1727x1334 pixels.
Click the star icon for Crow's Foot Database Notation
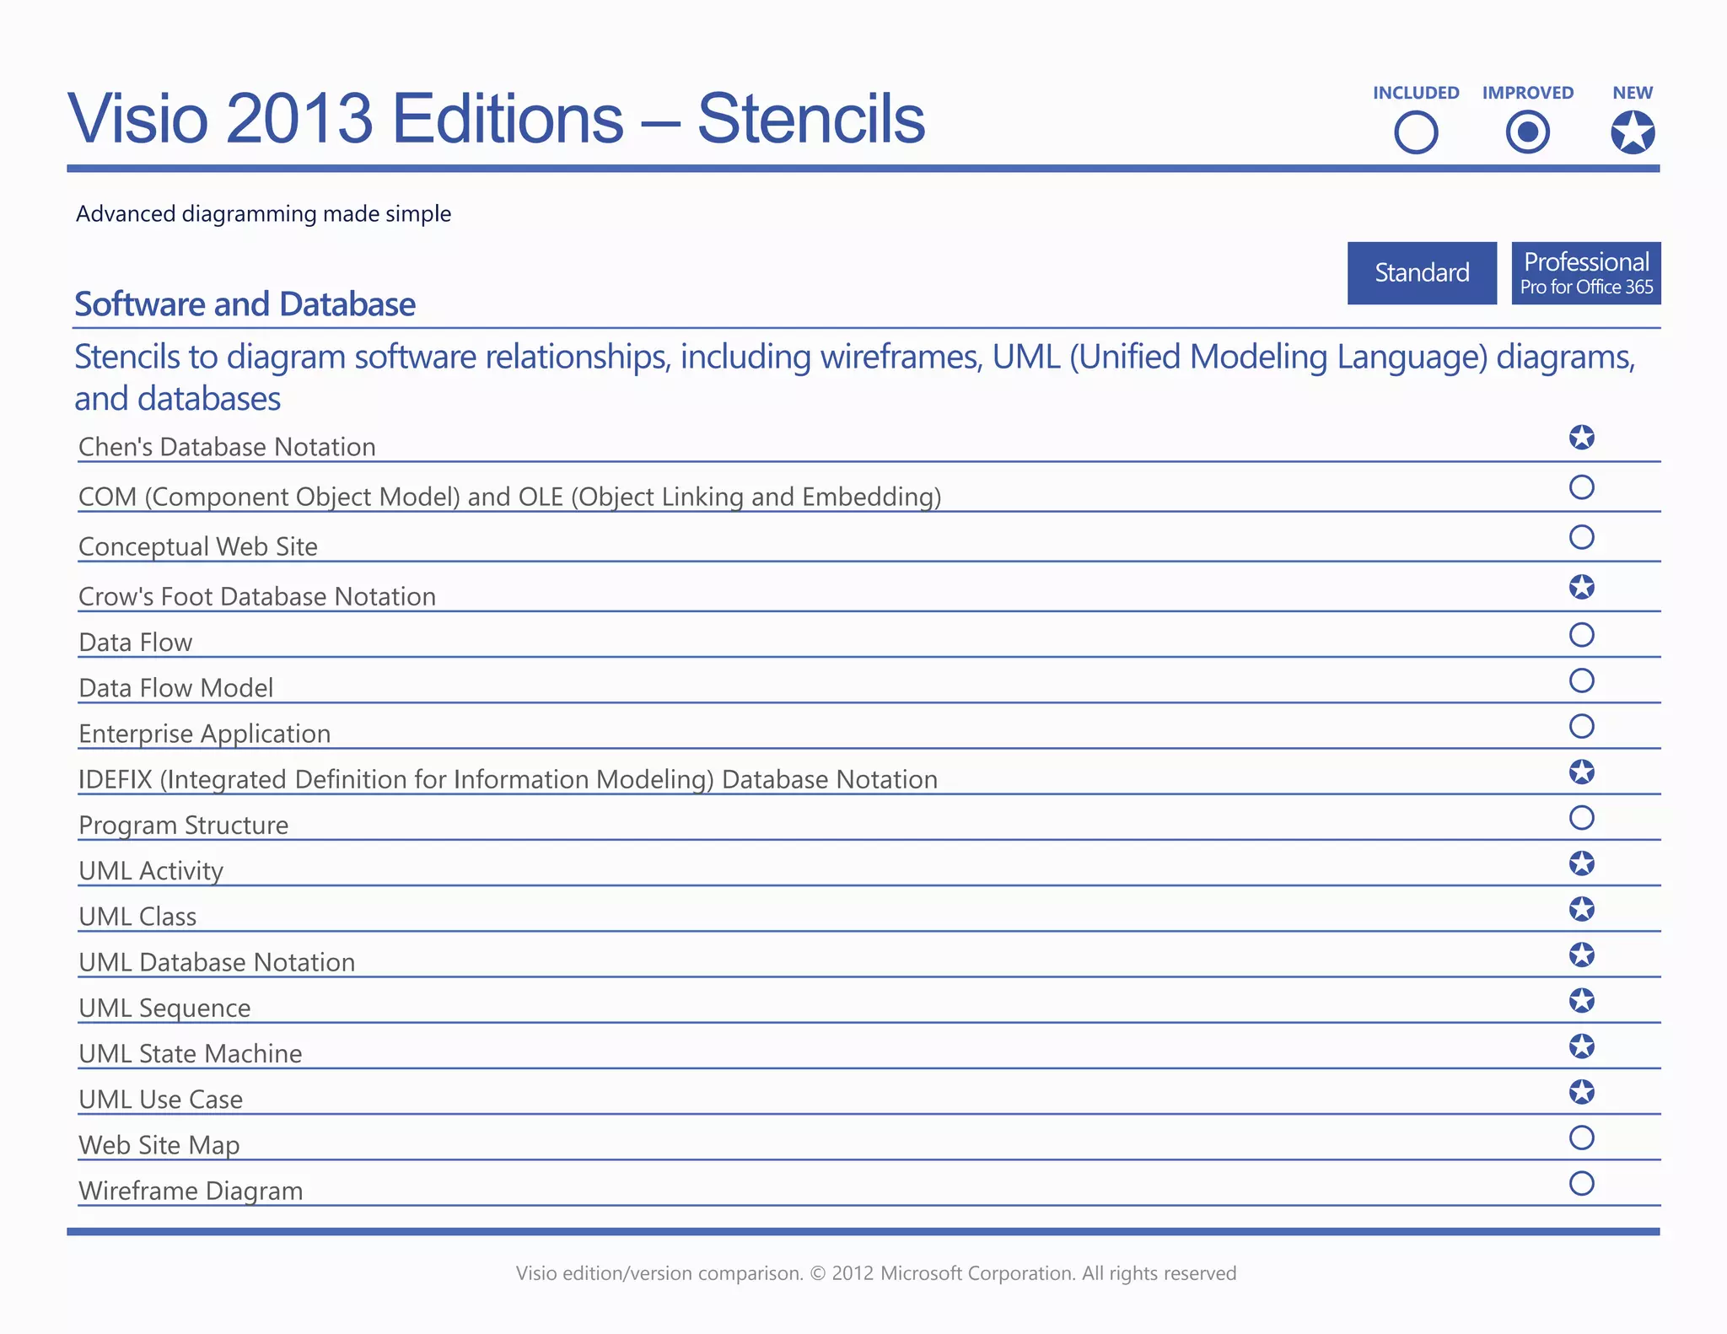[x=1581, y=587]
